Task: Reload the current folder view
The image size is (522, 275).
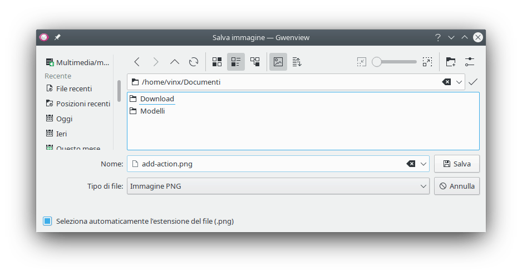Action: click(x=194, y=62)
